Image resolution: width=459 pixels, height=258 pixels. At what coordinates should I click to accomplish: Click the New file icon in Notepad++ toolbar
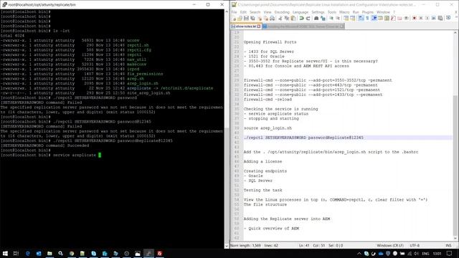(x=234, y=18)
